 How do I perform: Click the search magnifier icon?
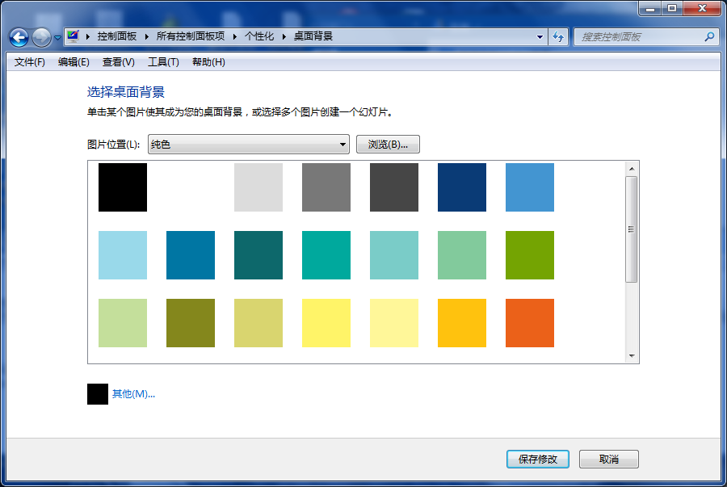[709, 36]
